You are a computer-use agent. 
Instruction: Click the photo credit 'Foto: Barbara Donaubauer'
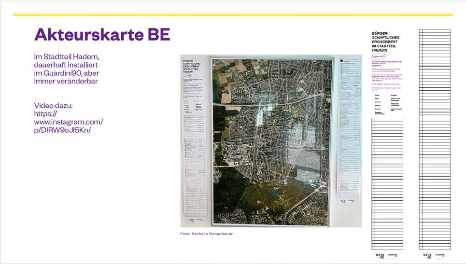(x=206, y=234)
